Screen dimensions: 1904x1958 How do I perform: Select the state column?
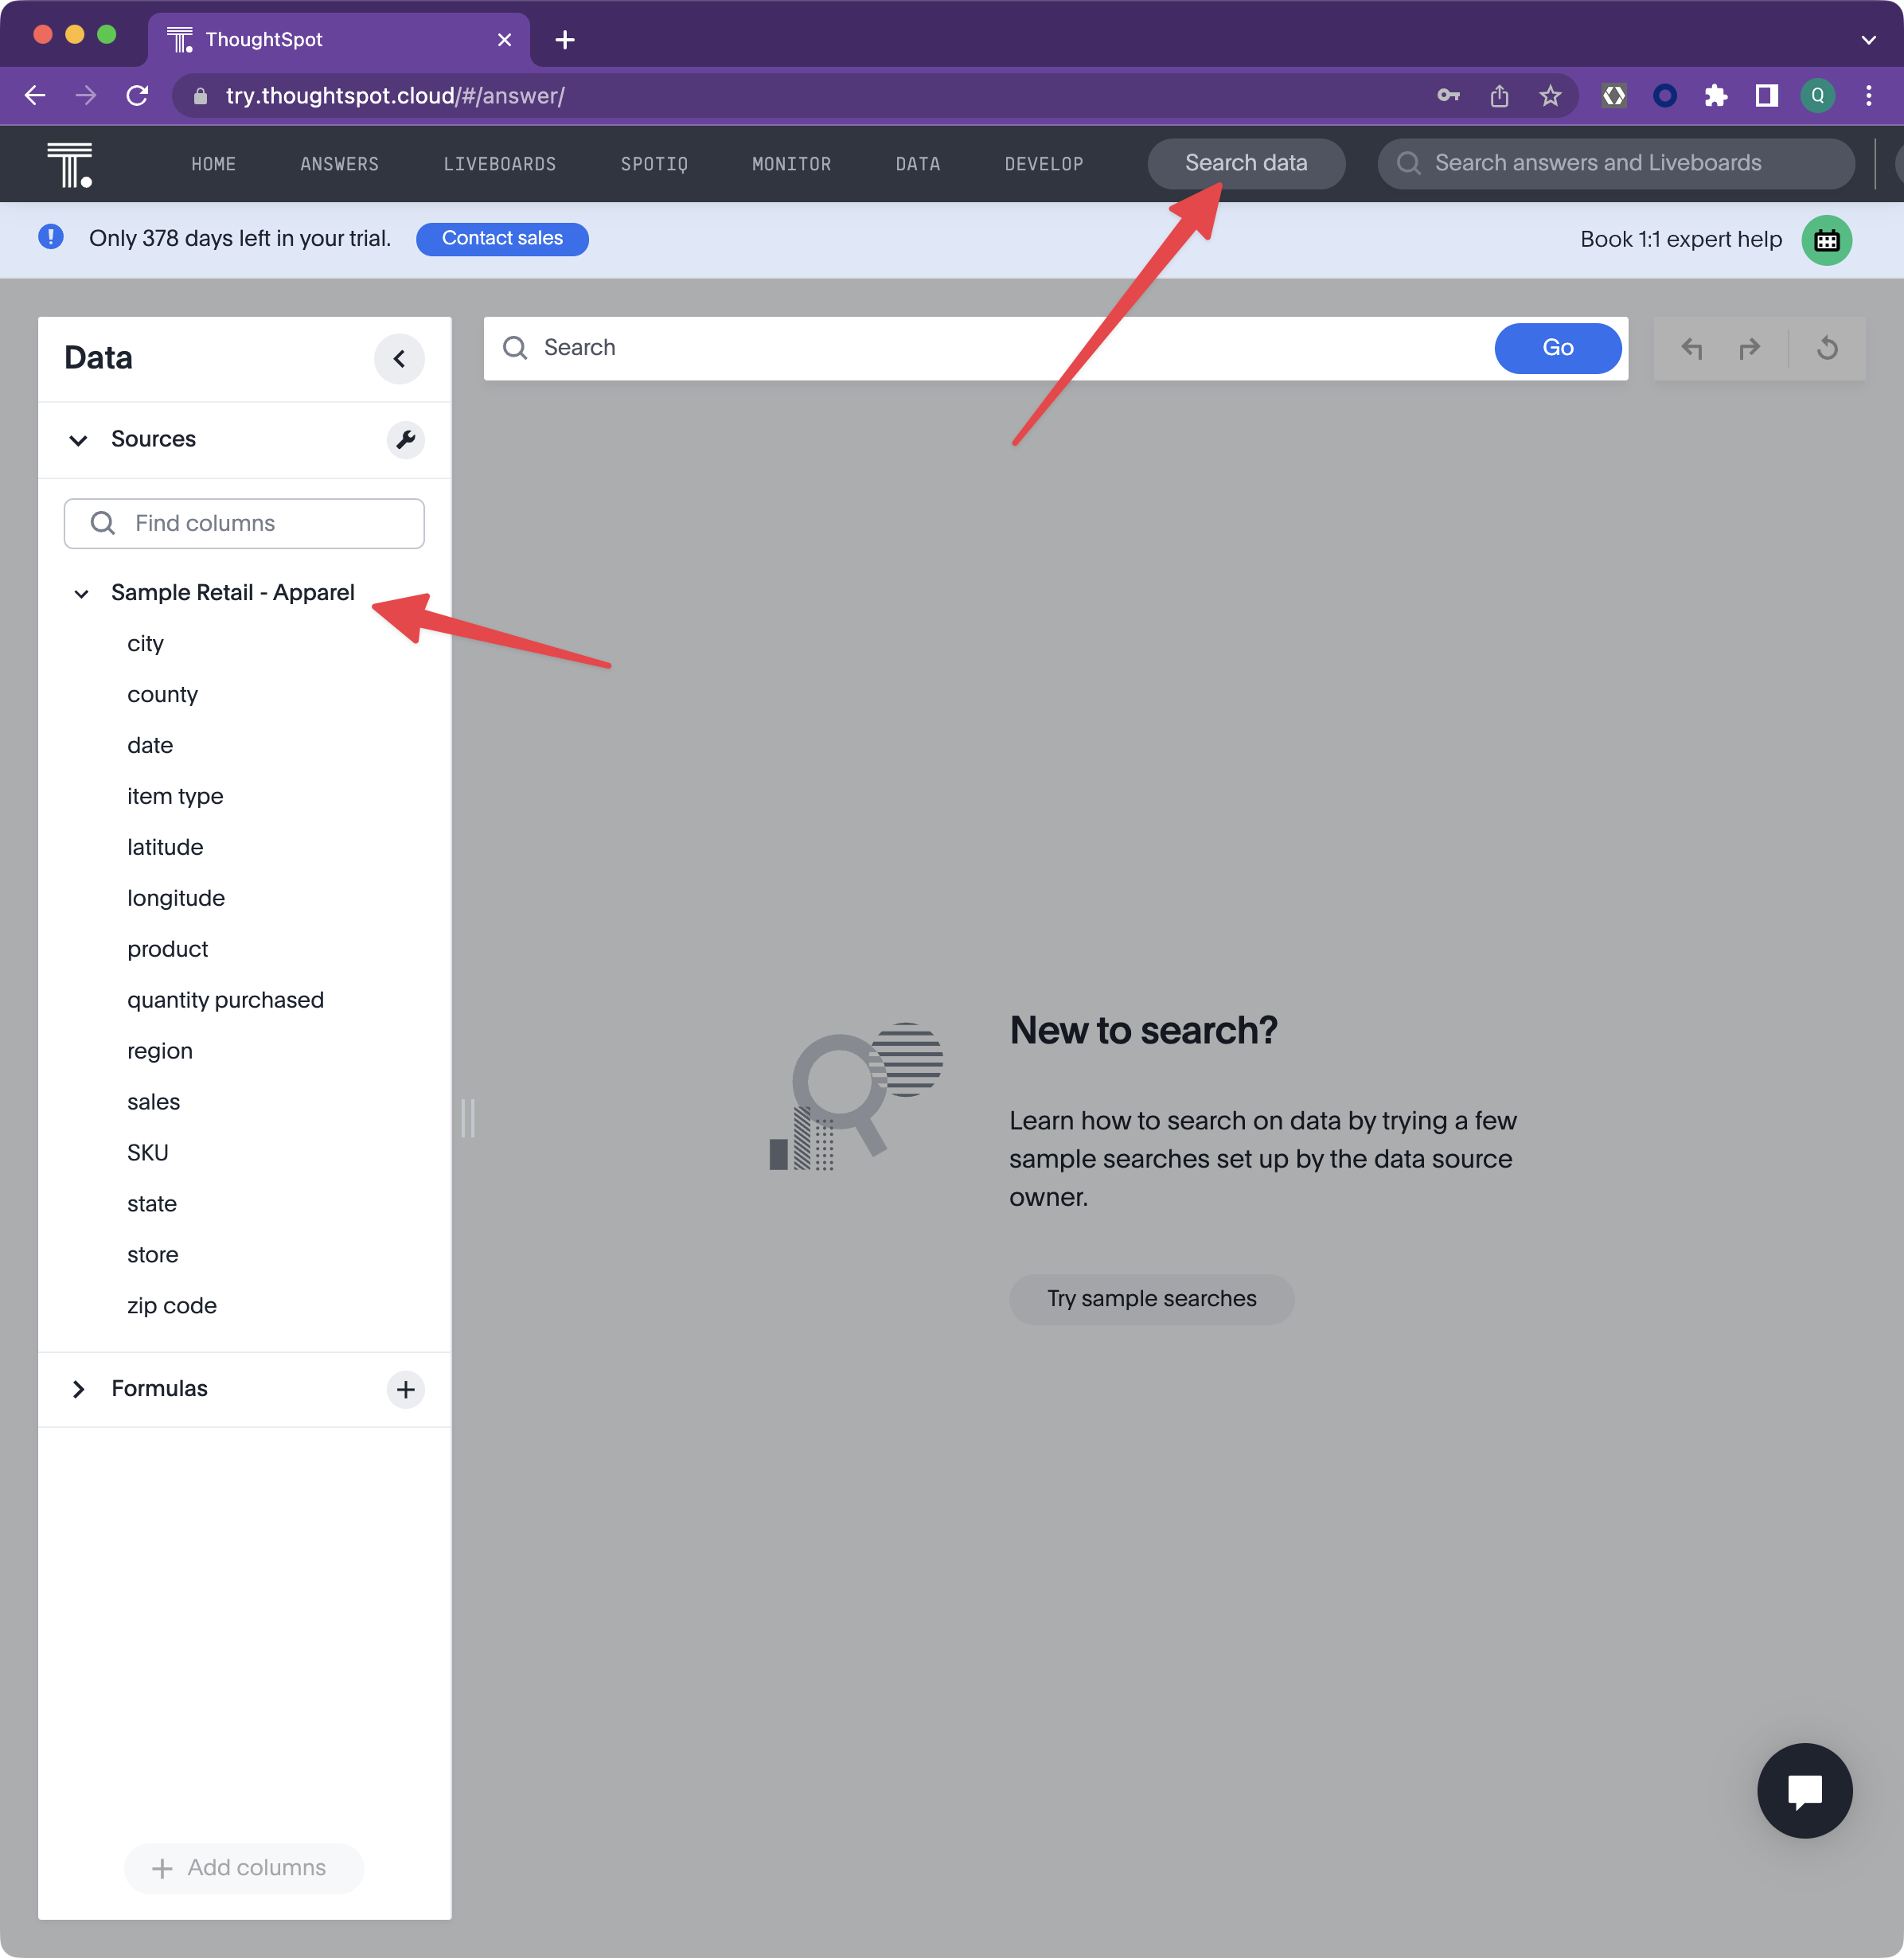(152, 1205)
